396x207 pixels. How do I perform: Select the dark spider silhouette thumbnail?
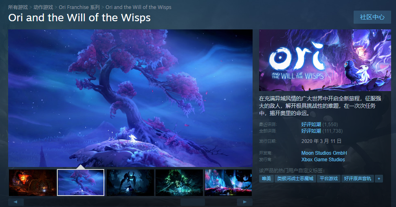(x=130, y=183)
